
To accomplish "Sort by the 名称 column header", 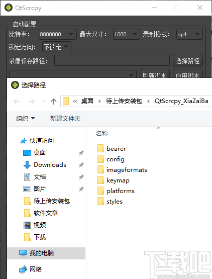I will 102,133.
